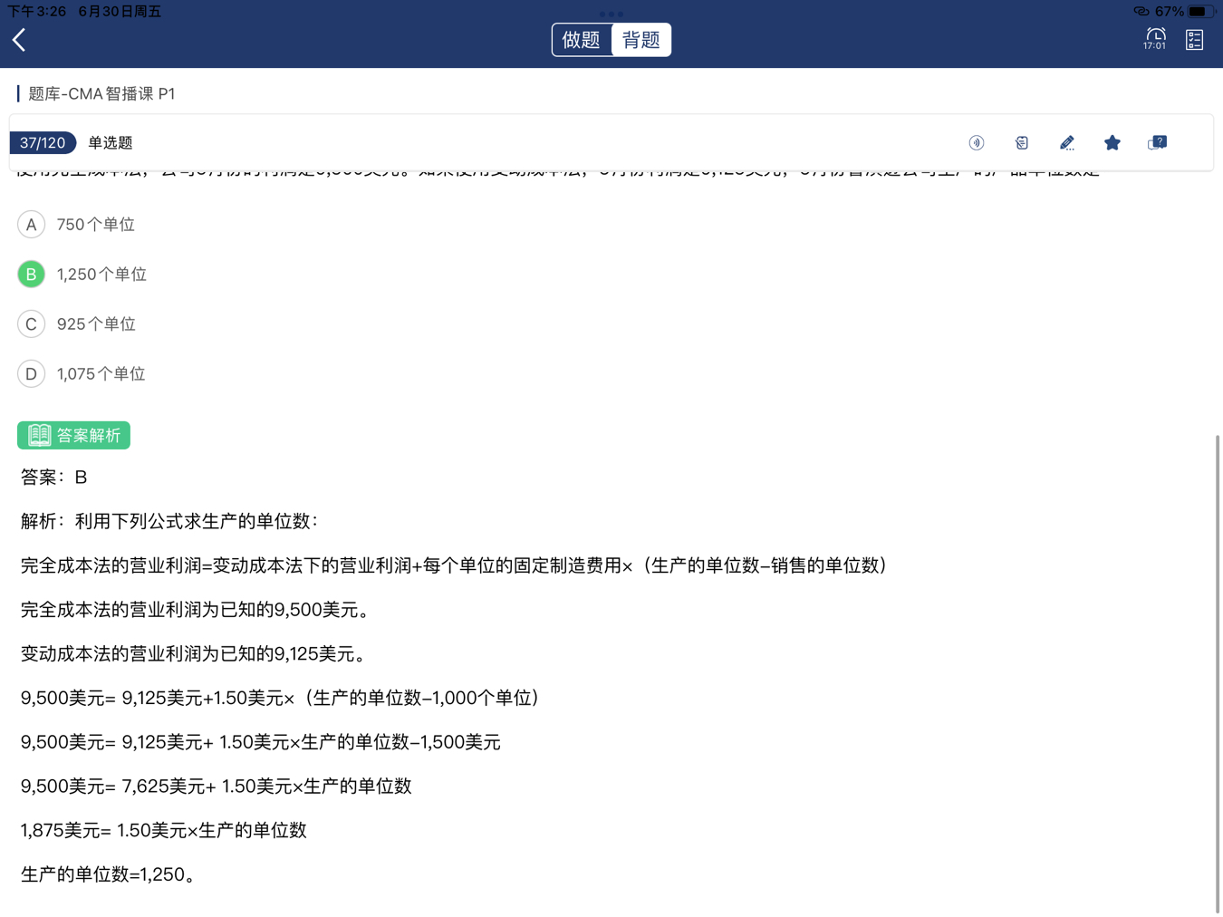Switch to the 做题 tab
Screen dimensions: 1223x917
coord(582,40)
